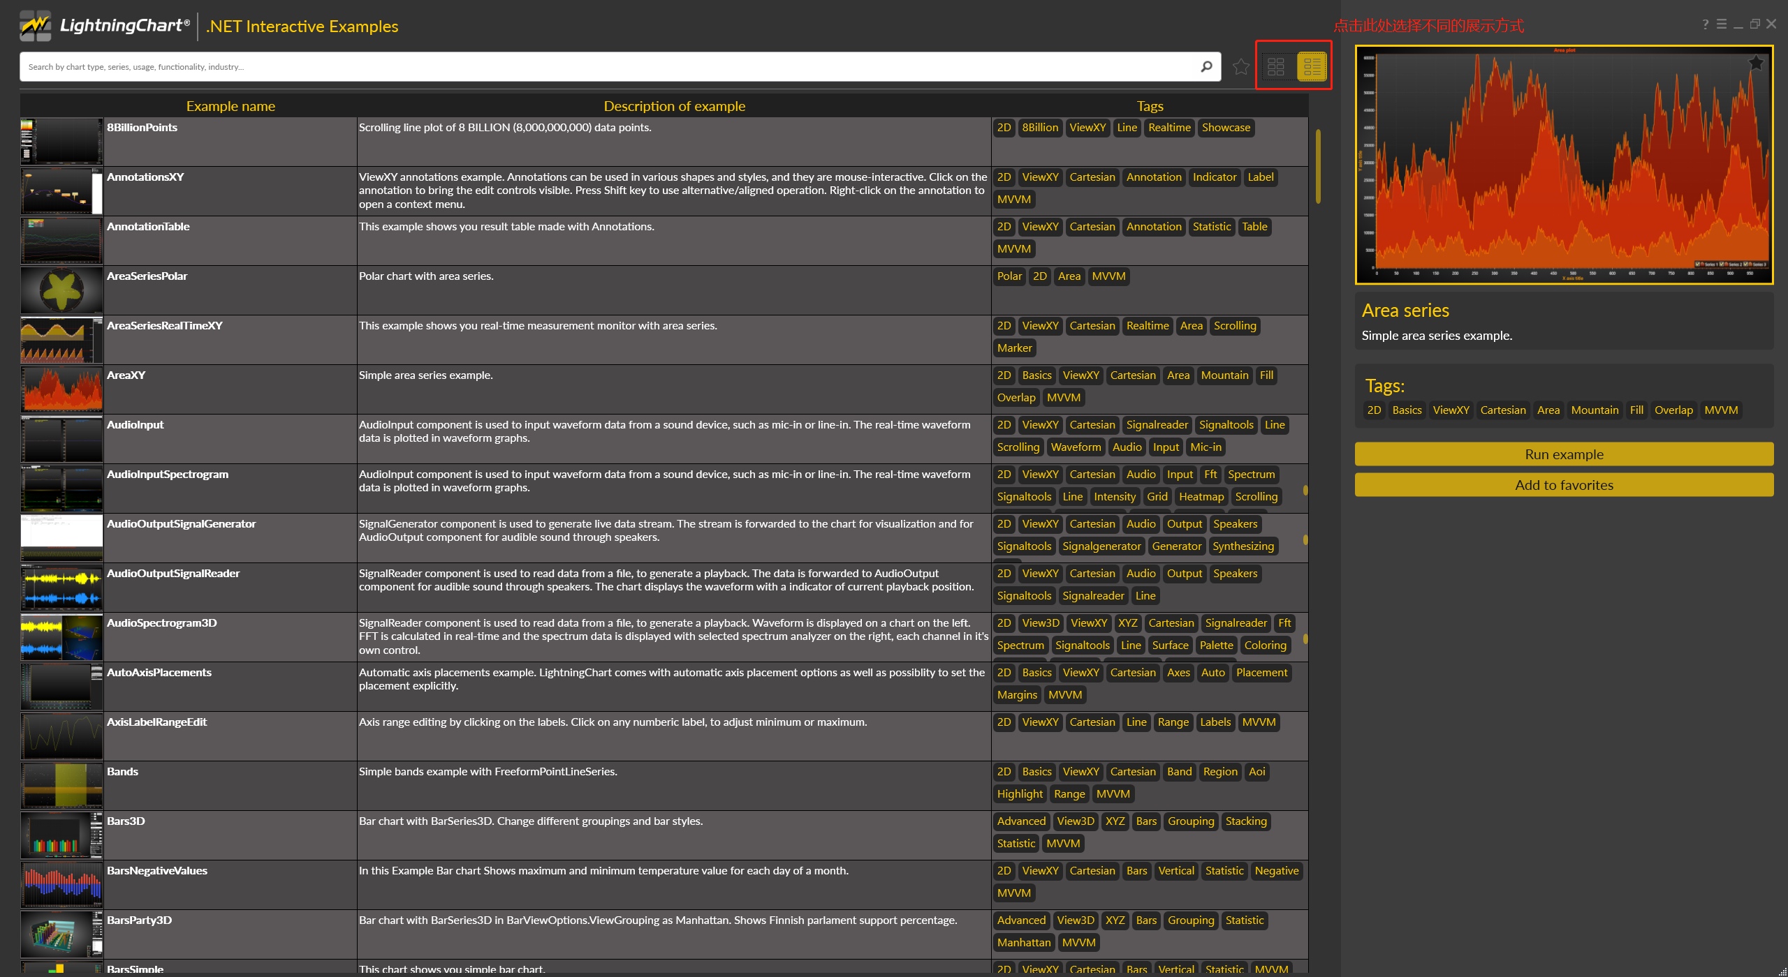This screenshot has width=1788, height=977.
Task: Click the Negative tag
Action: tap(1276, 871)
